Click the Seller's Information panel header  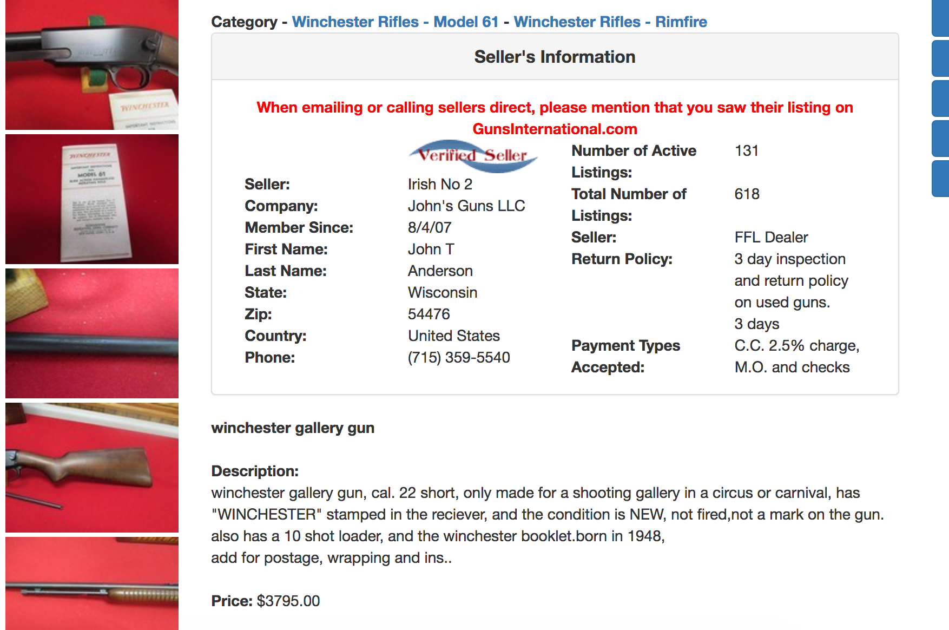click(555, 57)
